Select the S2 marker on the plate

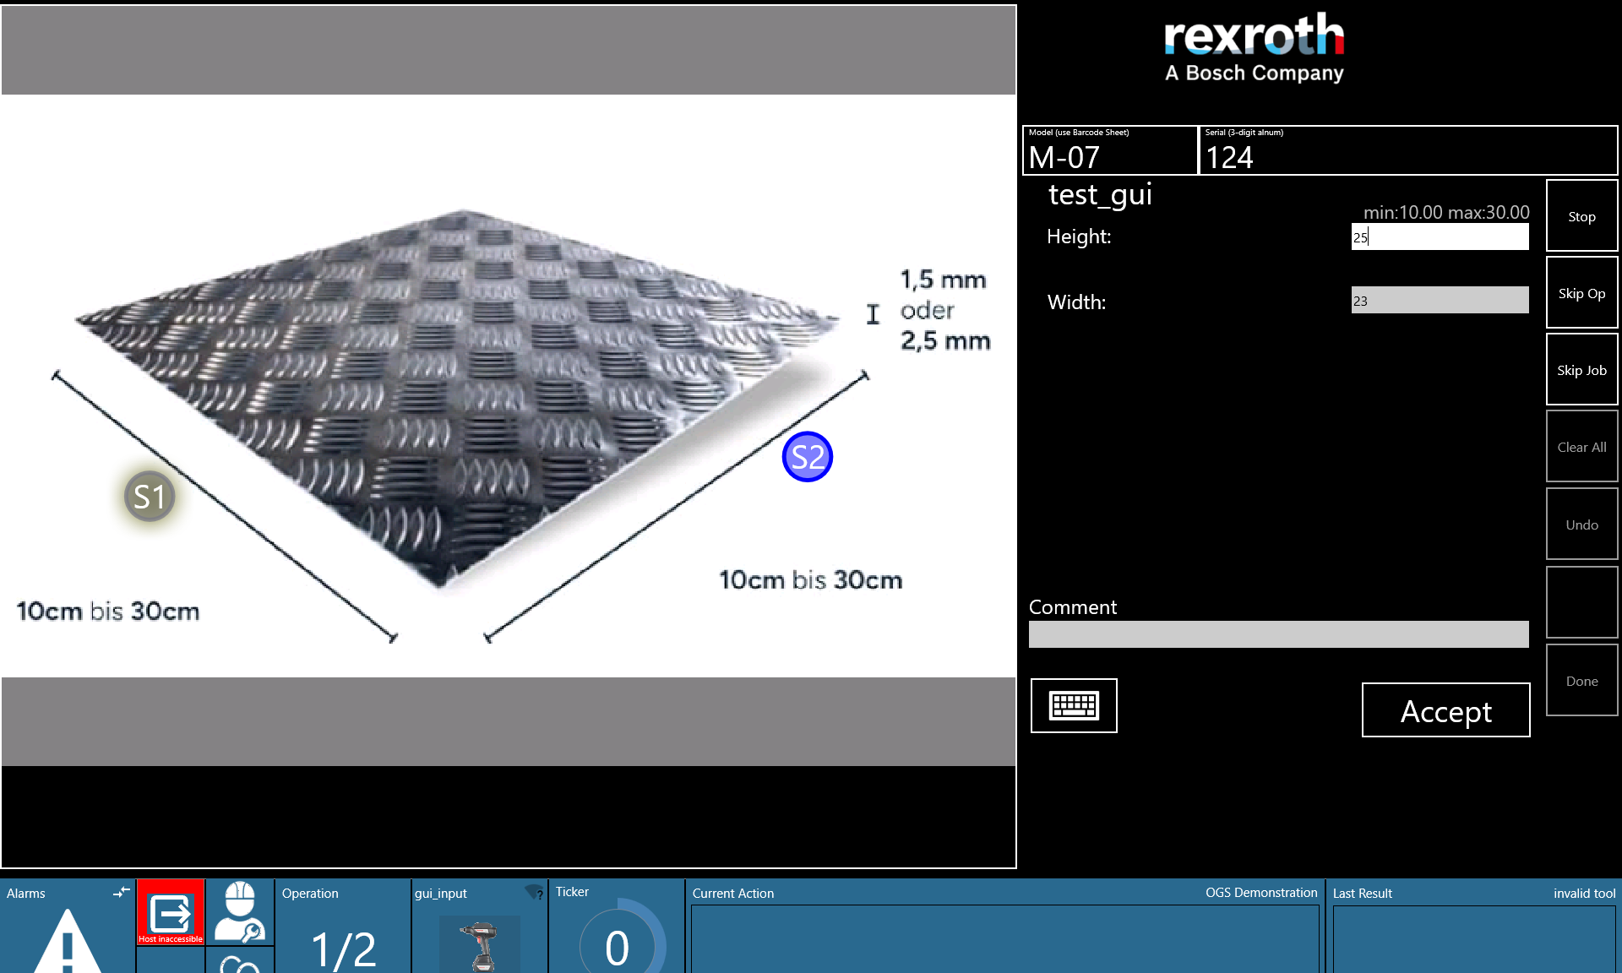click(808, 457)
